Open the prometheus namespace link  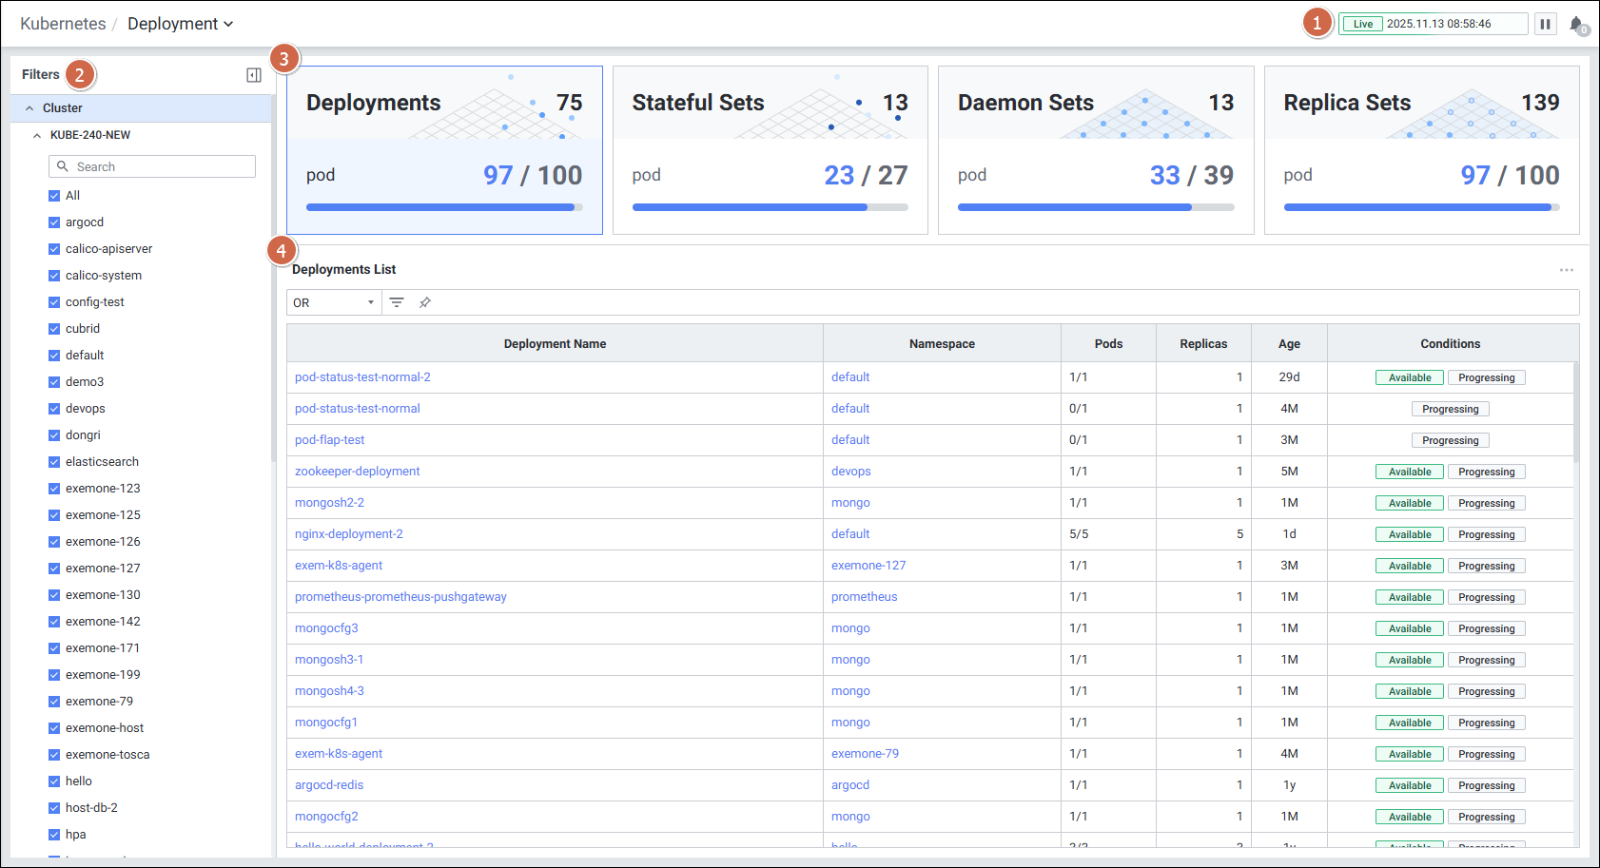click(864, 597)
